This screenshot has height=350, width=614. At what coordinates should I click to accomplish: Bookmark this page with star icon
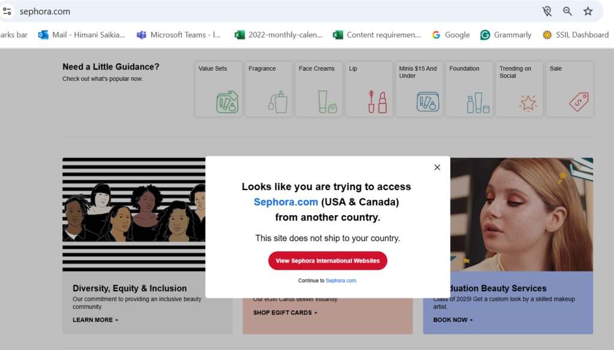(588, 11)
